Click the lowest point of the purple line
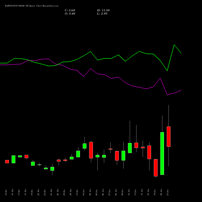Viewport: 202px width, 202px height. 167,95
